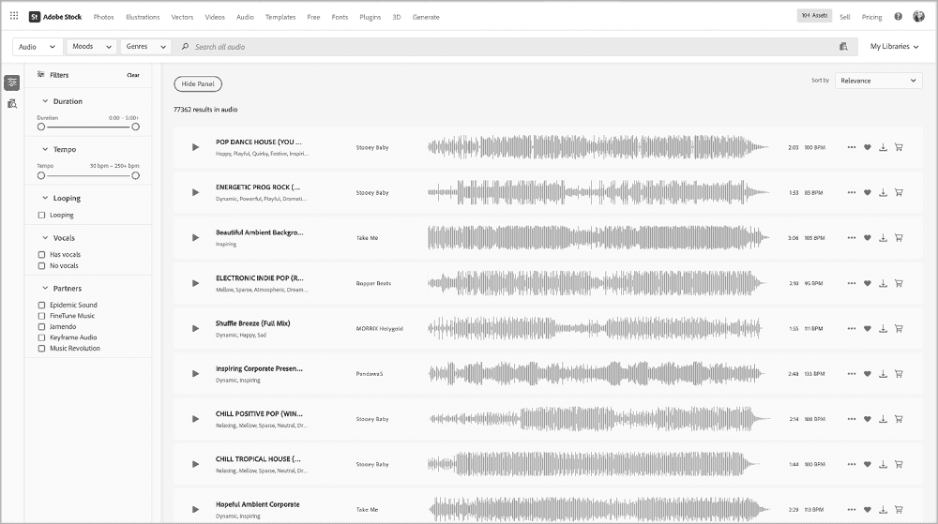Open the My Libraries dropdown
The height and width of the screenshot is (524, 938).
[x=894, y=47]
